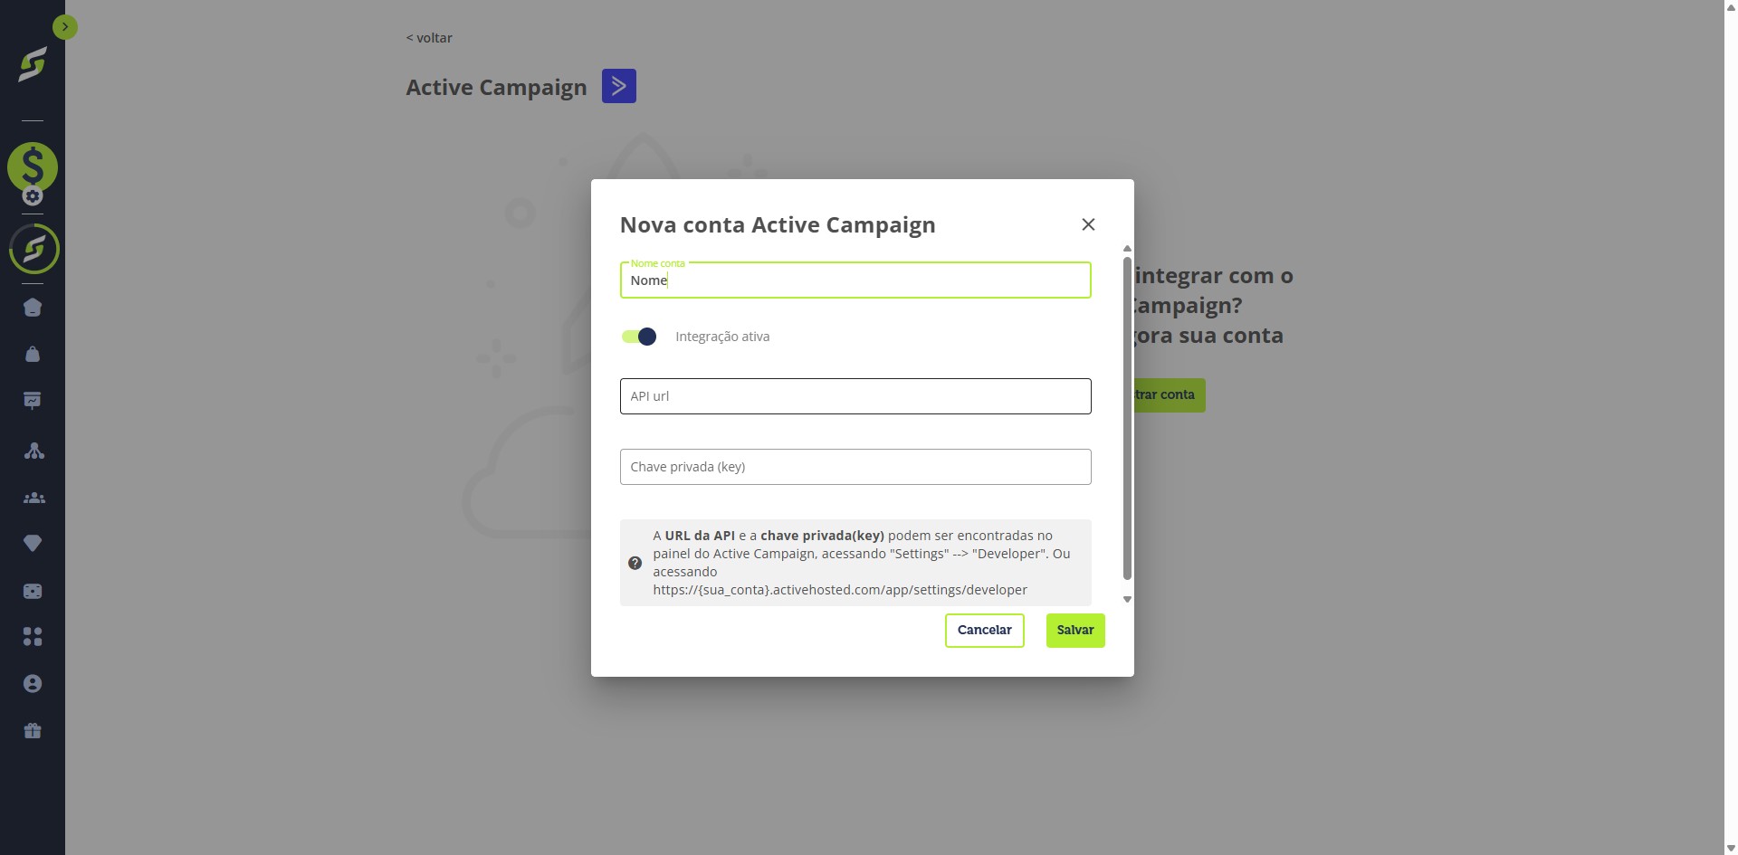Click the help question mark icon
This screenshot has height=855, width=1738.
(x=635, y=563)
